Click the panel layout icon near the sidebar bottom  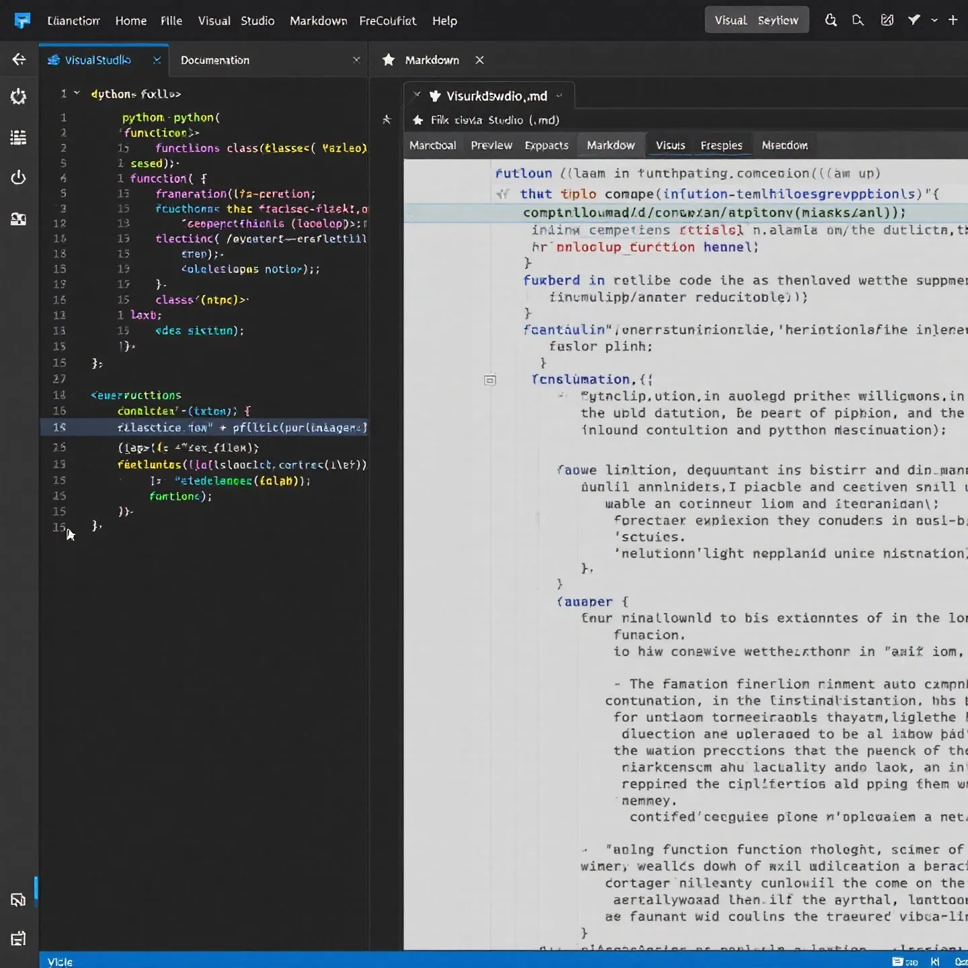18,899
